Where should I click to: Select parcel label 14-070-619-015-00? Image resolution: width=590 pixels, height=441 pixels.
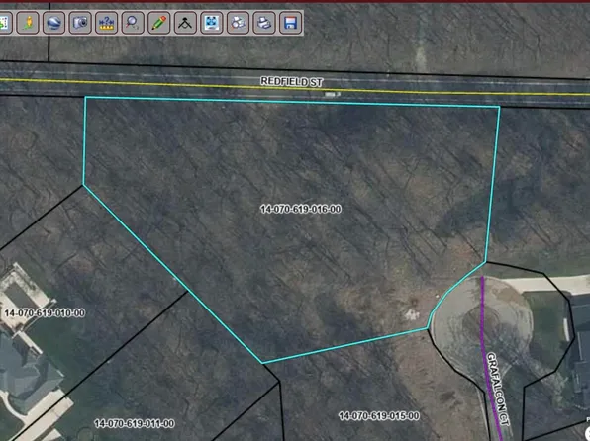379,416
